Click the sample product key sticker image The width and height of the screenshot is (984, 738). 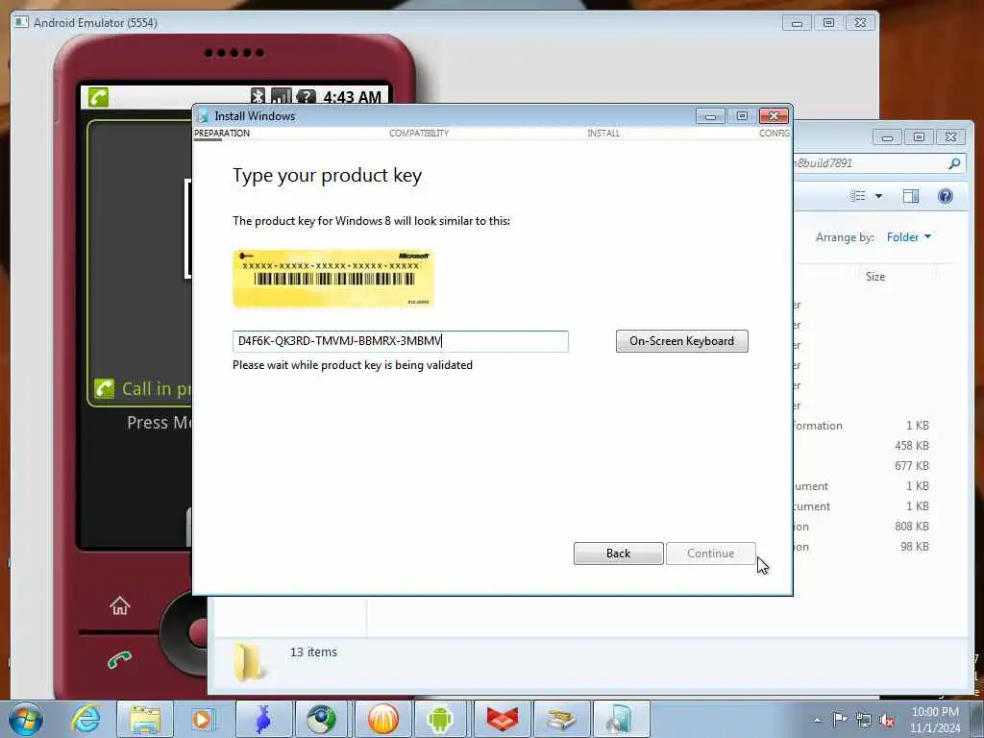pyautogui.click(x=333, y=278)
